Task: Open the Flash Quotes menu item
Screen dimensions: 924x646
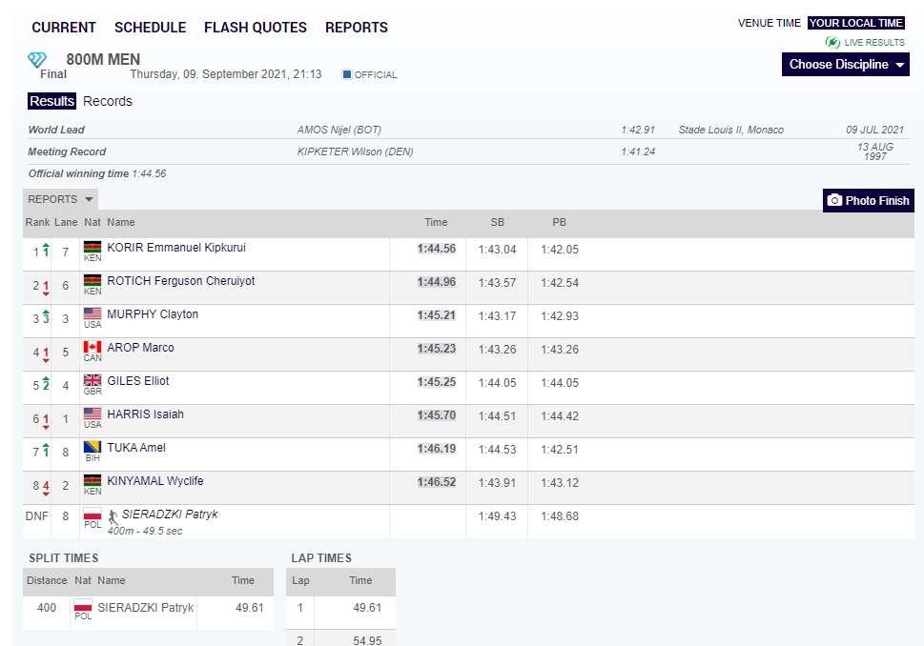Action: (256, 28)
